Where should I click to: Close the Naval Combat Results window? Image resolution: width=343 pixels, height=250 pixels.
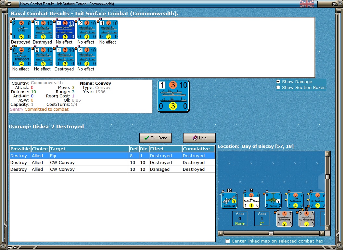(334, 4)
